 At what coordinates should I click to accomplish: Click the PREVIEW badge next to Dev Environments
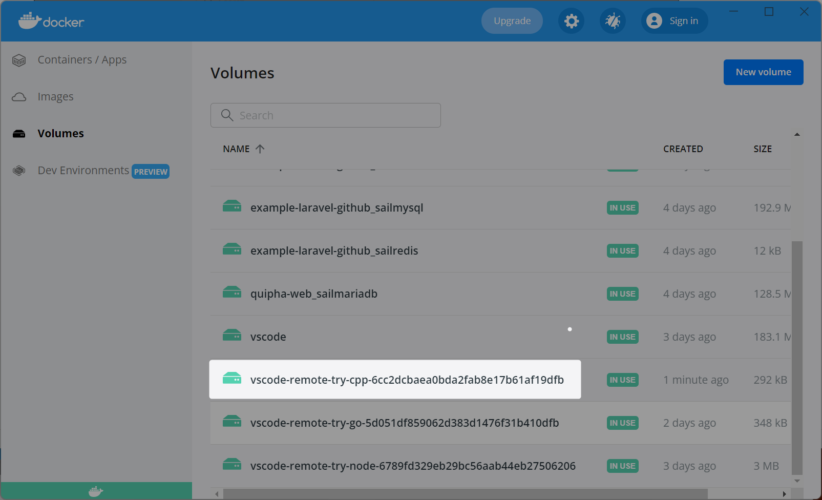click(x=151, y=172)
